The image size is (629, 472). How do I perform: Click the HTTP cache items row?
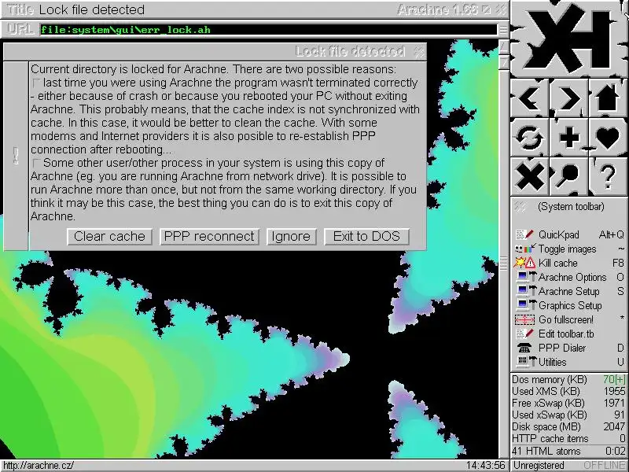(568, 439)
